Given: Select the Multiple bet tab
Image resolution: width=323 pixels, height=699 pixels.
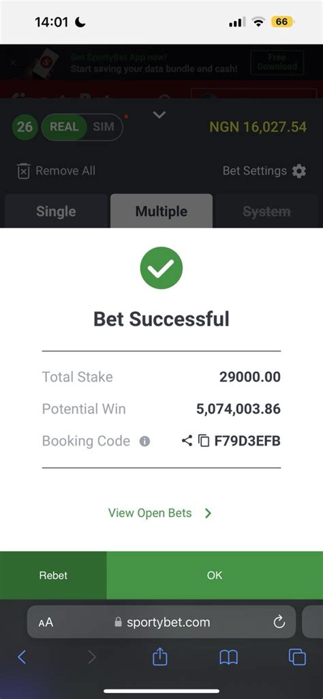Looking at the screenshot, I should click(x=161, y=211).
